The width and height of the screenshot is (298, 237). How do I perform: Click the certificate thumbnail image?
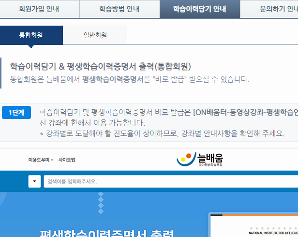click(254, 225)
